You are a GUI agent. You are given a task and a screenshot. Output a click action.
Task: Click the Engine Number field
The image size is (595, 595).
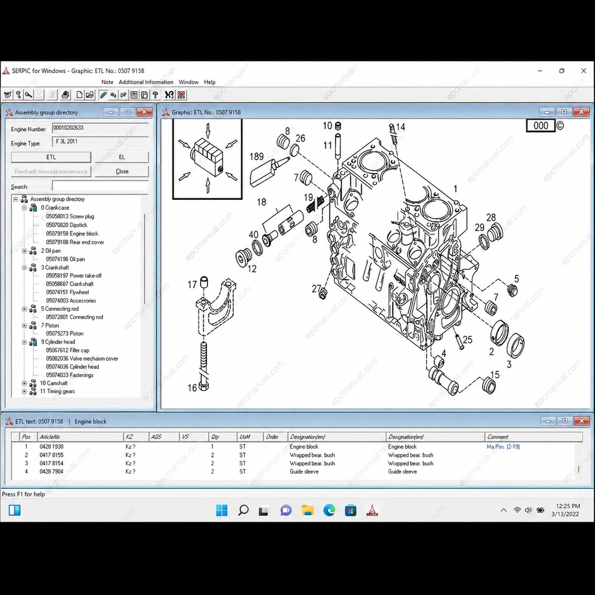100,128
